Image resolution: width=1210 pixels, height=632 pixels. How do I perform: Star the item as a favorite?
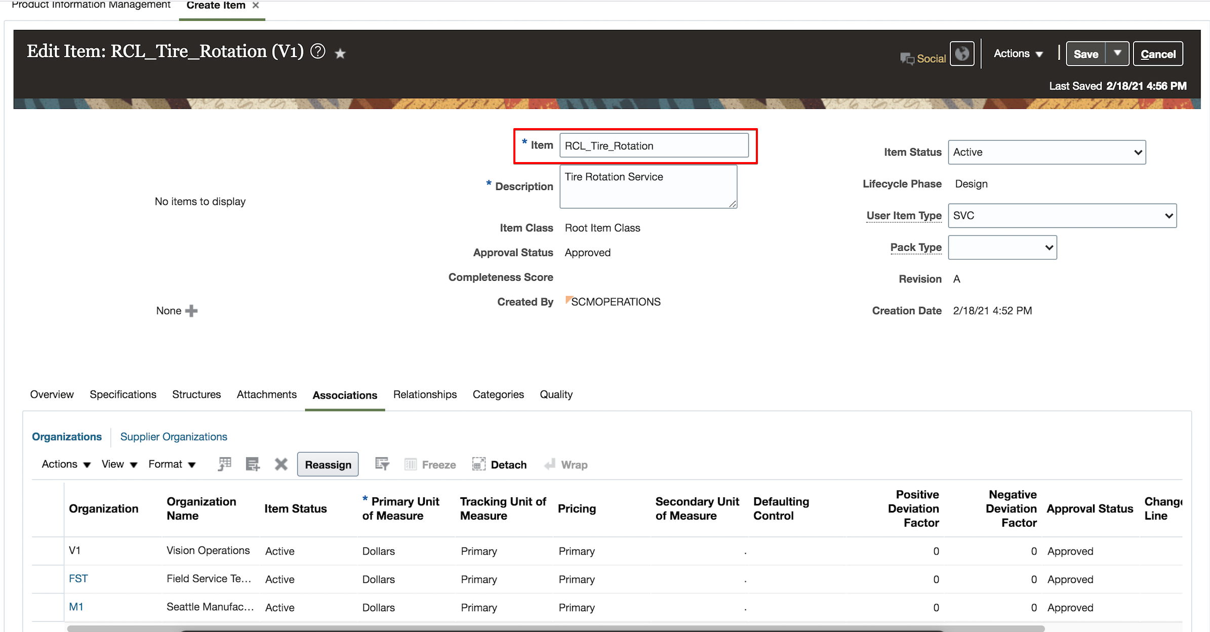pos(340,53)
